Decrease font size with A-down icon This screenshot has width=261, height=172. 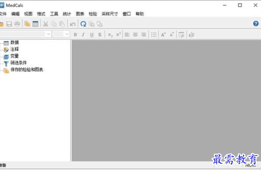172,35
